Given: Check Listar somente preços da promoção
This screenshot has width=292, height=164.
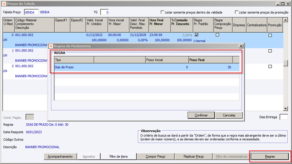Looking at the screenshot, I should click(237, 12).
